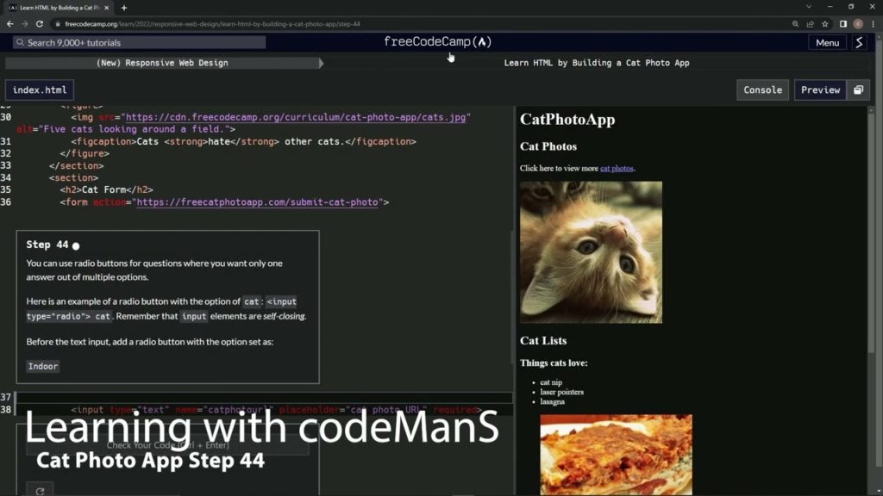The width and height of the screenshot is (883, 496).
Task: Bookmark the page using the star icon
Action: pyautogui.click(x=825, y=24)
